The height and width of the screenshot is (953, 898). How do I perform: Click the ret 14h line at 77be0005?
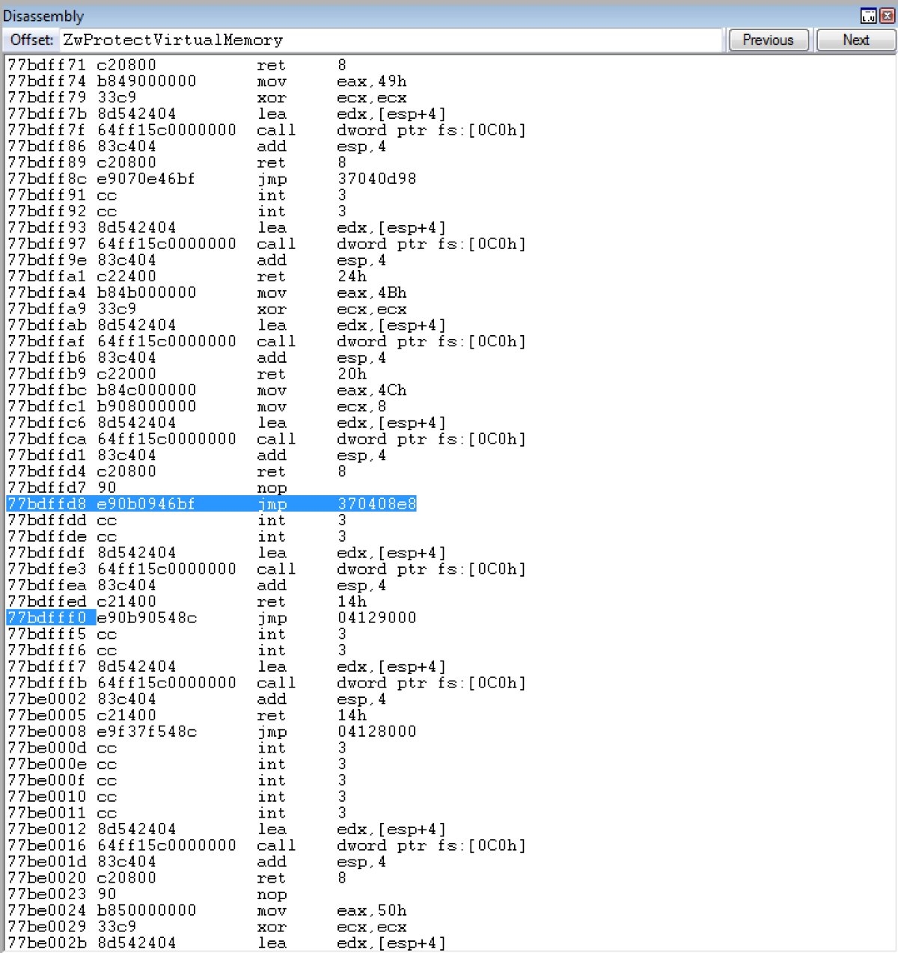click(x=187, y=715)
